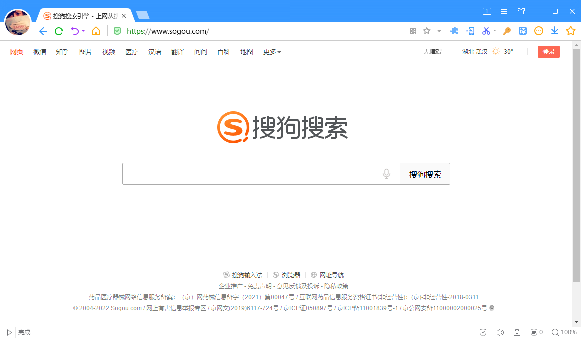Open favorites with the orange star icon
The height and width of the screenshot is (338, 581).
pyautogui.click(x=570, y=31)
